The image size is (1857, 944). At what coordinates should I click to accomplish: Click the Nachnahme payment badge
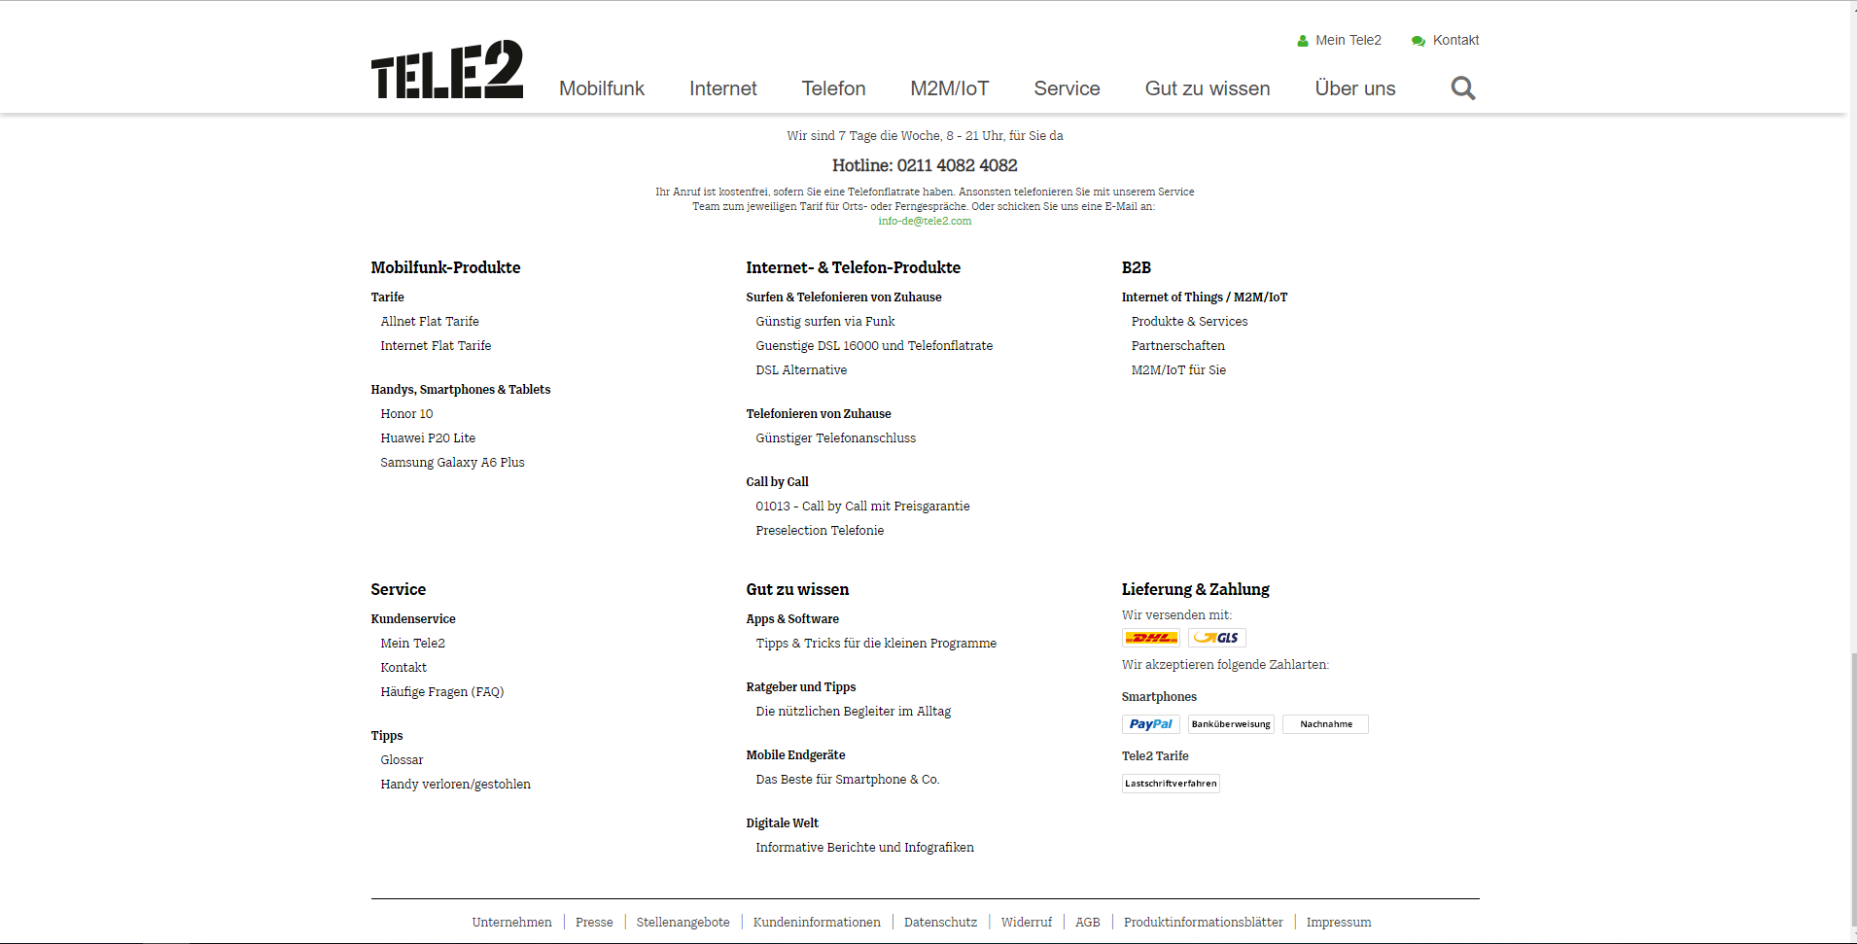tap(1325, 724)
